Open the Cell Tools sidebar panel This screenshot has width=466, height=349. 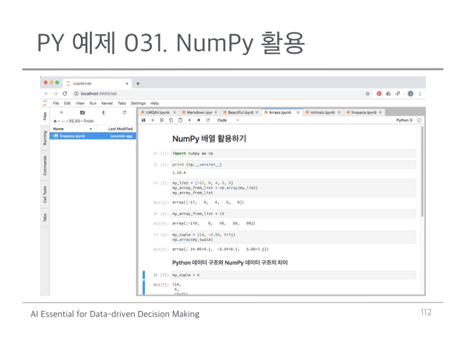coord(45,195)
